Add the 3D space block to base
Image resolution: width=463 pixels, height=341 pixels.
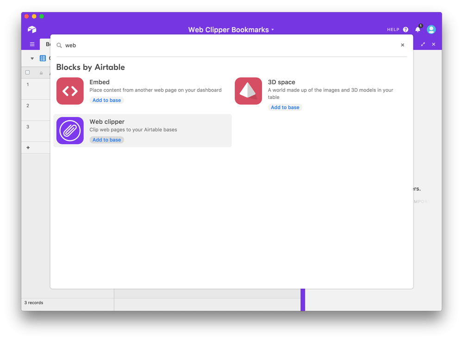click(x=285, y=107)
